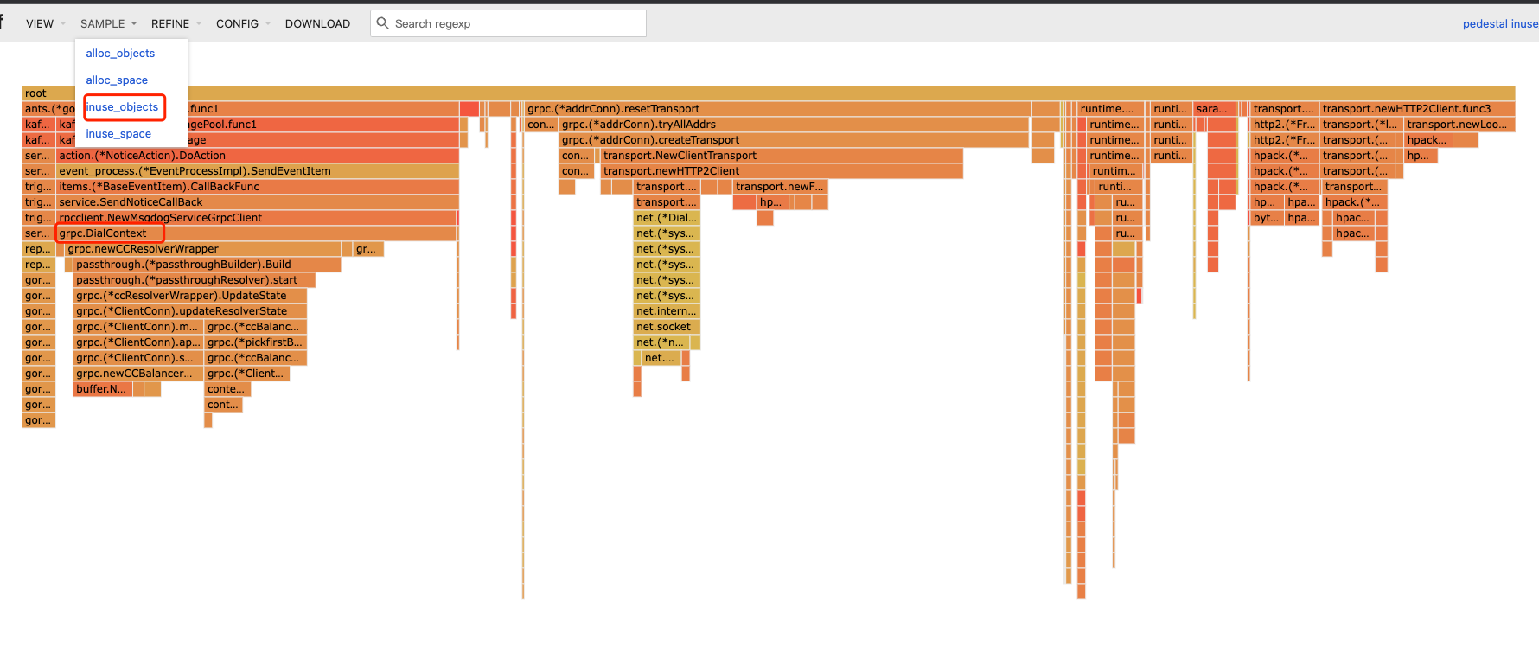The width and height of the screenshot is (1539, 646).
Task: Select transport.newHTTP2Client.func3 frame
Action: click(x=1416, y=109)
